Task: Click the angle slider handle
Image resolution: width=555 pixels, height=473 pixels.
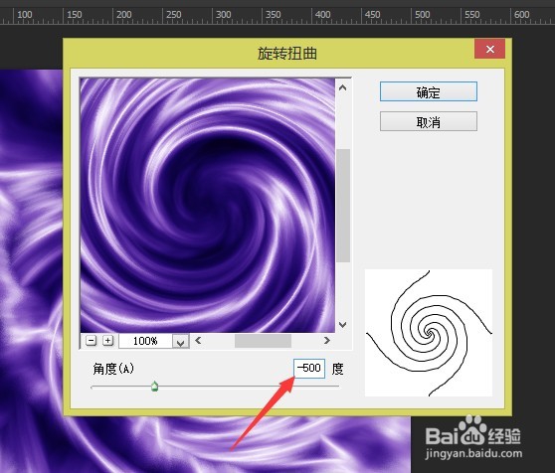Action: (x=155, y=386)
